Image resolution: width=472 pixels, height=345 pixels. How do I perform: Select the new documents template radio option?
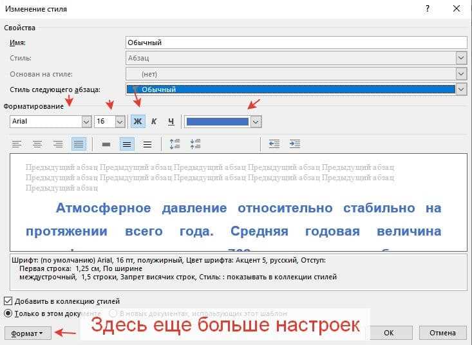(113, 313)
